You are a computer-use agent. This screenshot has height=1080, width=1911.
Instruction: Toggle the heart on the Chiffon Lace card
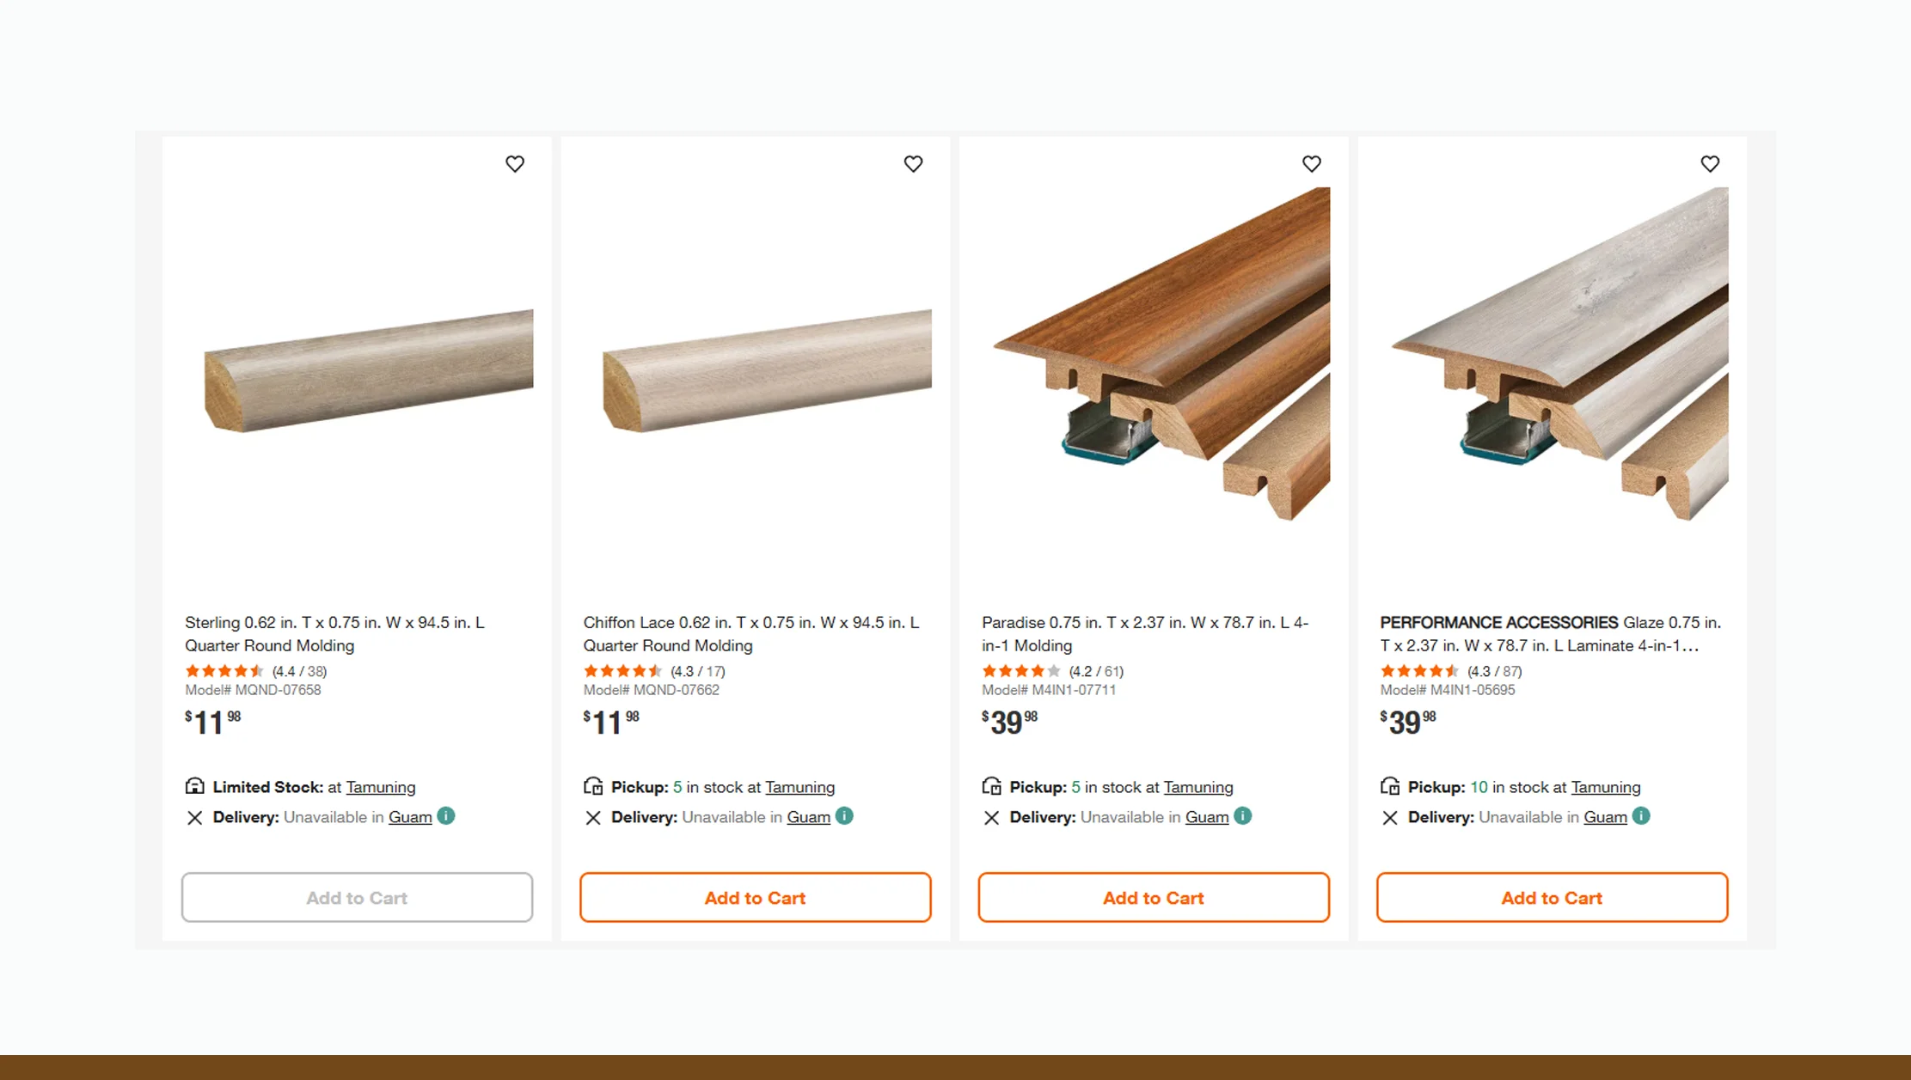[x=913, y=163]
